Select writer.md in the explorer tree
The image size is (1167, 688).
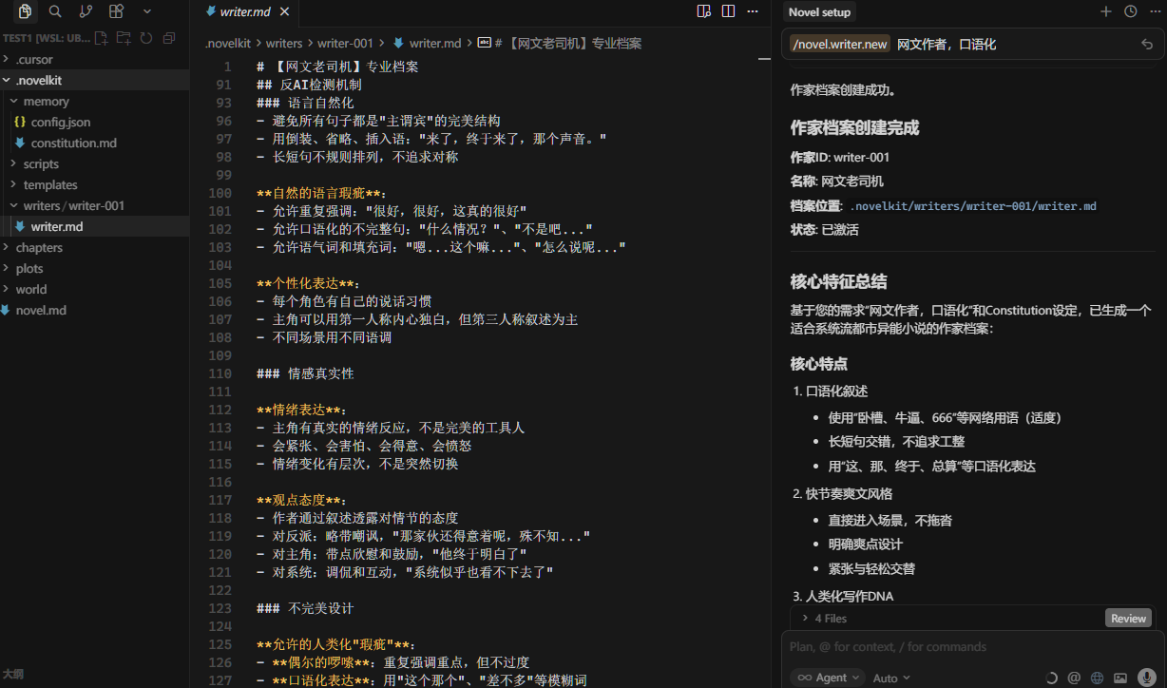click(x=95, y=226)
